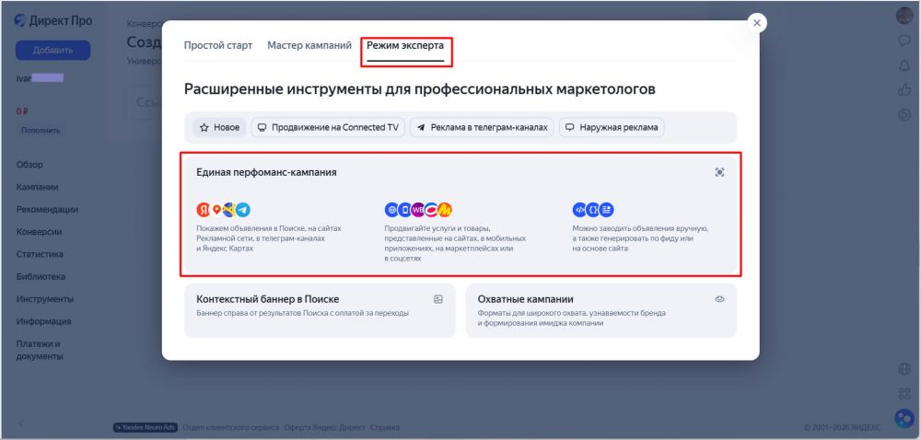Click the banner image icon on Контекстный баннер
The image size is (921, 440).
click(438, 299)
